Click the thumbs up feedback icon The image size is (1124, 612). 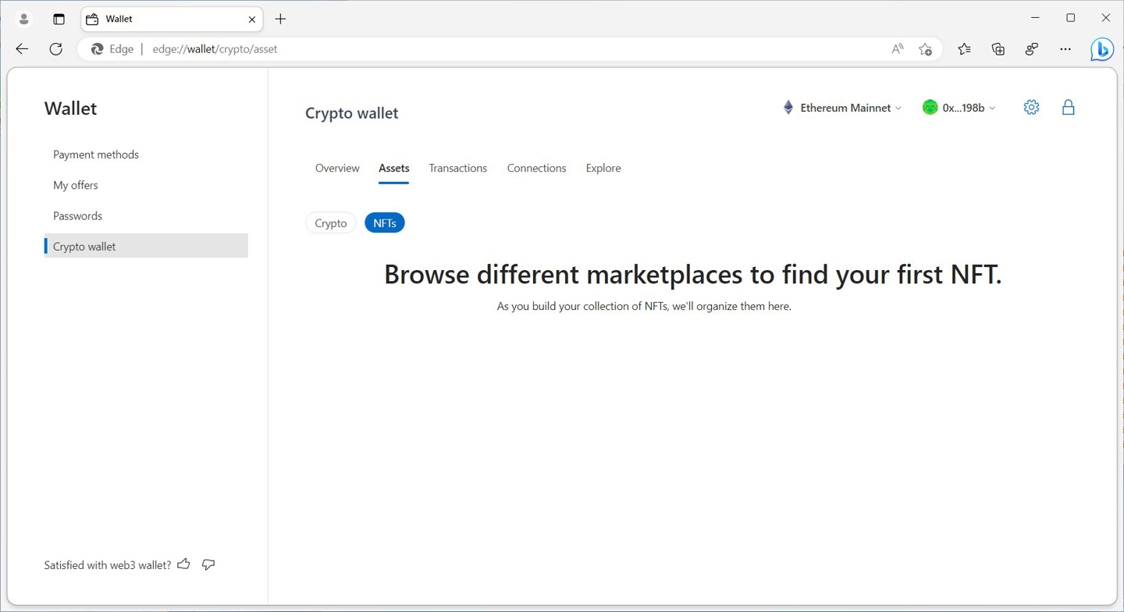click(184, 564)
